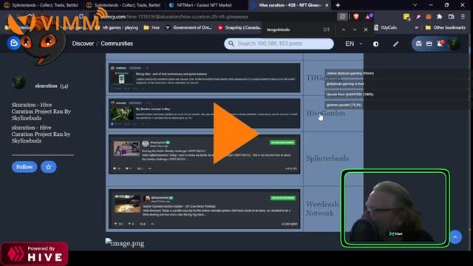Switch to the first Splinterlands tab

tap(41, 5)
